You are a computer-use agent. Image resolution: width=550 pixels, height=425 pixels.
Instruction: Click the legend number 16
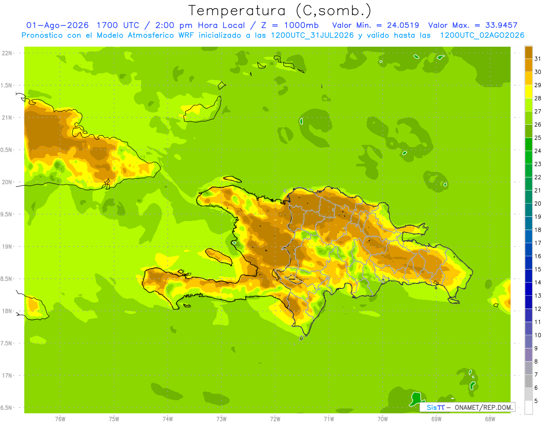[538, 256]
